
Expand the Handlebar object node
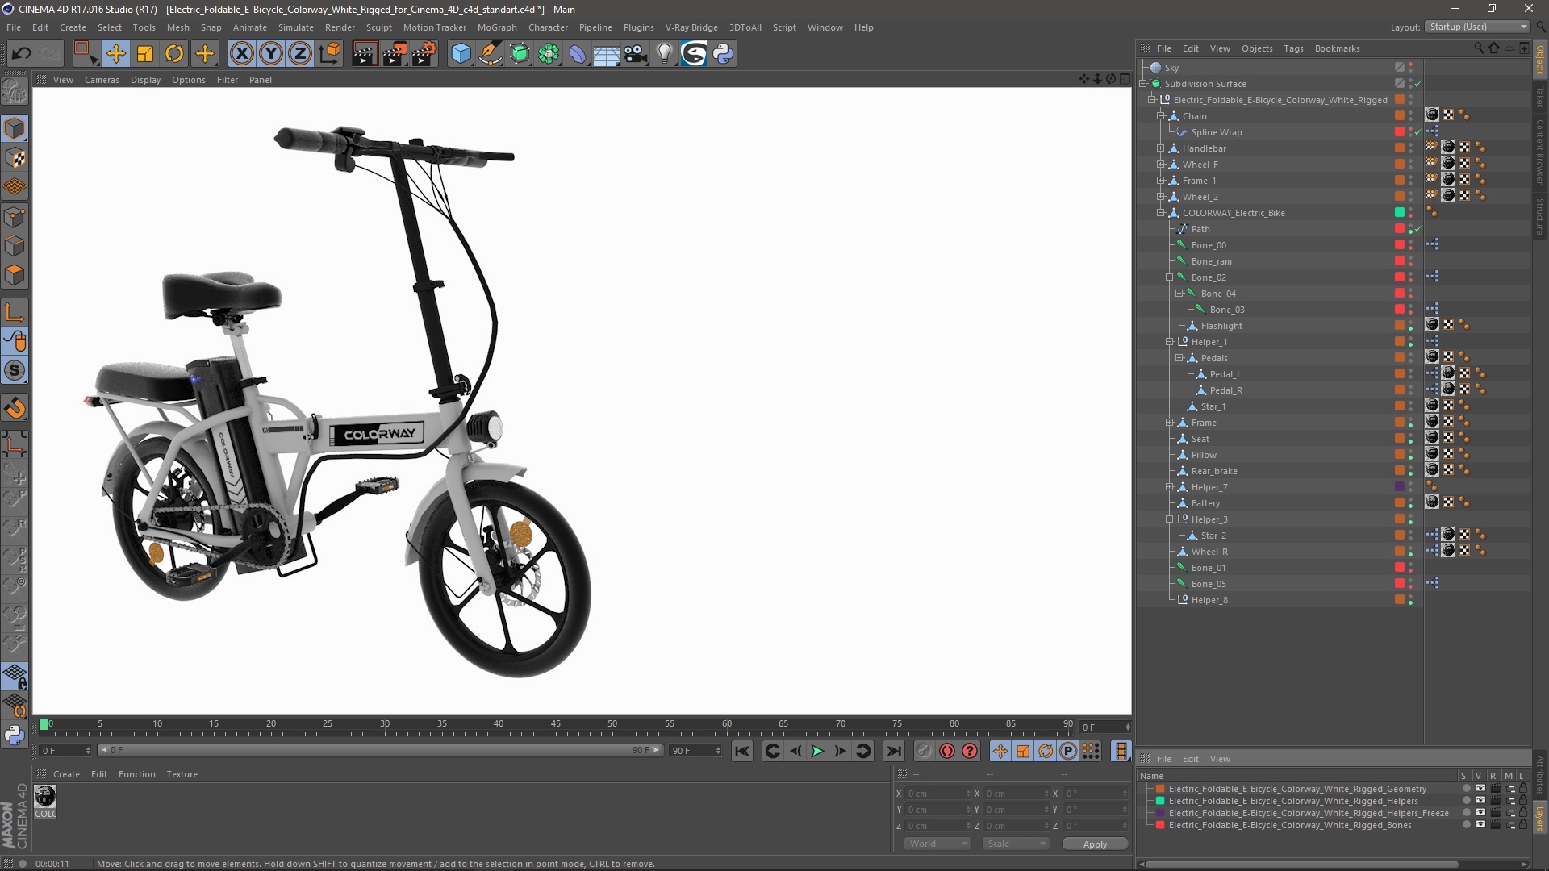[x=1161, y=148]
